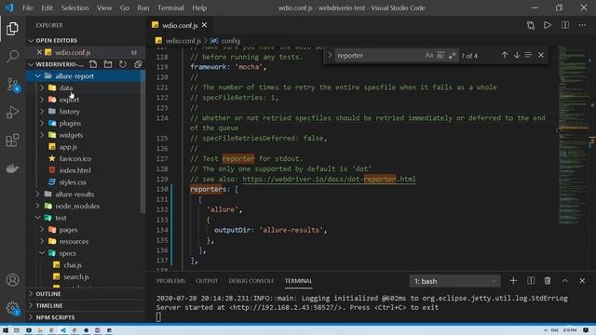Go to previous match in find widget
596x335 pixels.
pos(505,56)
